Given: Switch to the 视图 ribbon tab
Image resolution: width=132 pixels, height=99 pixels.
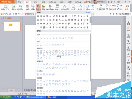Looking at the screenshot, I should click(x=70, y=2).
